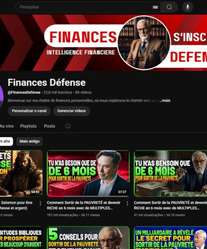This screenshot has width=207, height=249.
Task: Open the on-screen keyboard icon
Action: (155, 7)
